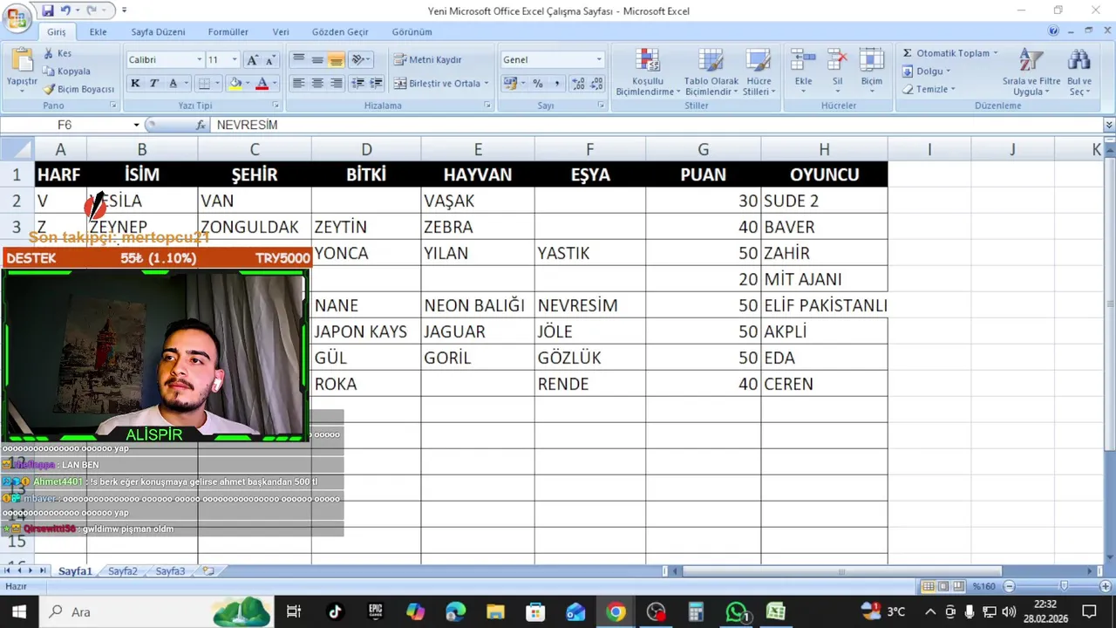Screen dimensions: 1116x628
Task: Open the Formüller tab
Action: coord(228,32)
